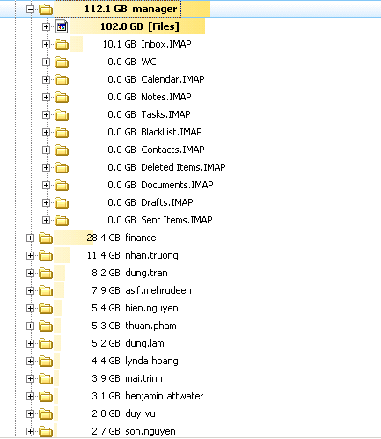Expand the asif.mehrudeen folder
This screenshot has width=381, height=439.
pos(30,291)
